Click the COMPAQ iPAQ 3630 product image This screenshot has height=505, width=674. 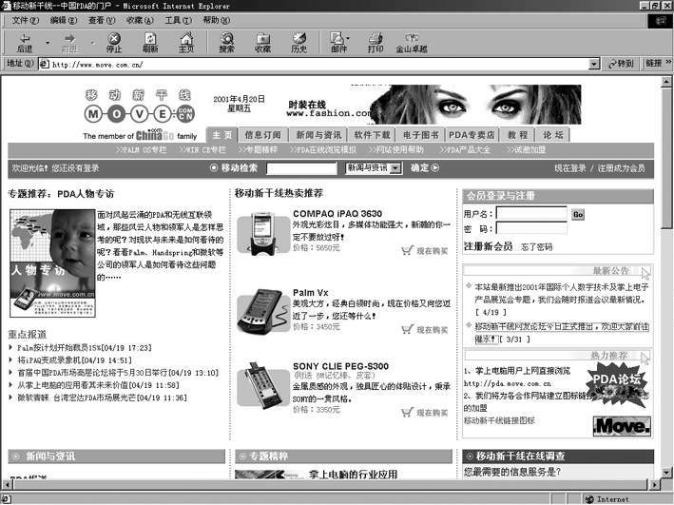pyautogui.click(x=263, y=235)
